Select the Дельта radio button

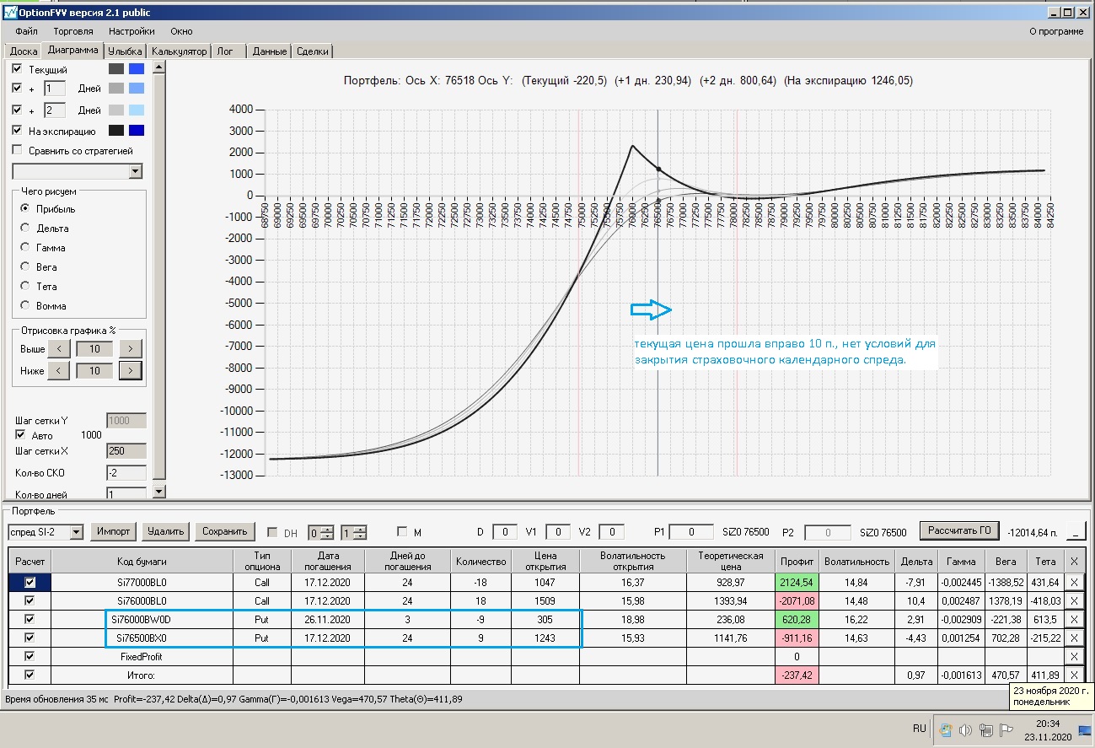pos(25,228)
